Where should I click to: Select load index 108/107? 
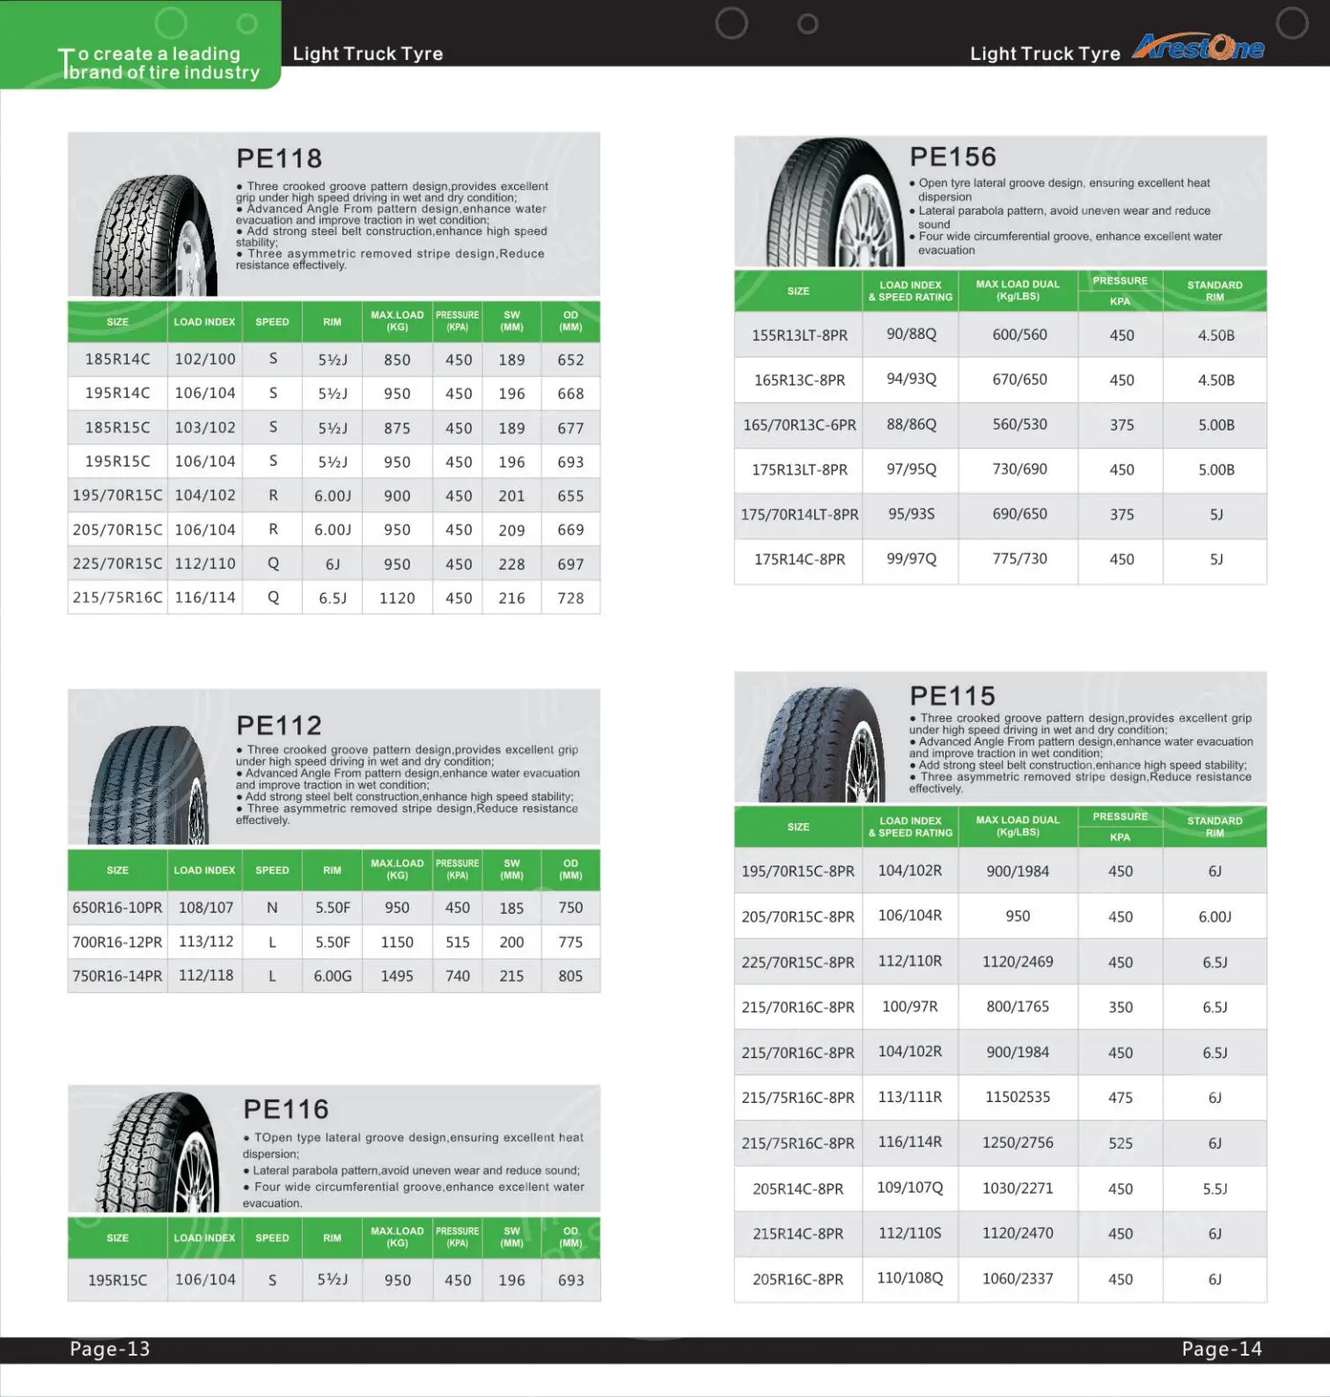(206, 908)
